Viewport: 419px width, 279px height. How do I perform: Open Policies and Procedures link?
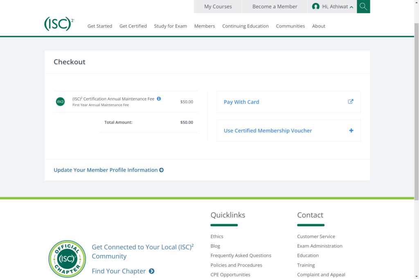click(236, 265)
